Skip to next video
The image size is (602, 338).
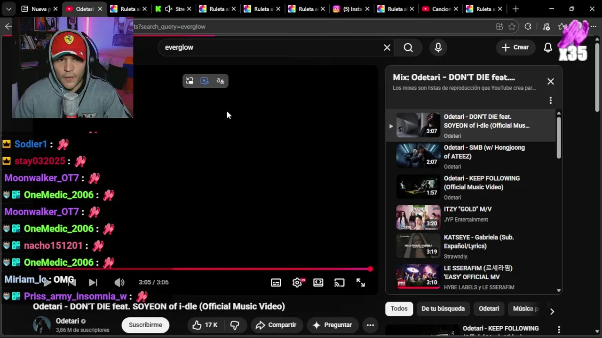93,283
